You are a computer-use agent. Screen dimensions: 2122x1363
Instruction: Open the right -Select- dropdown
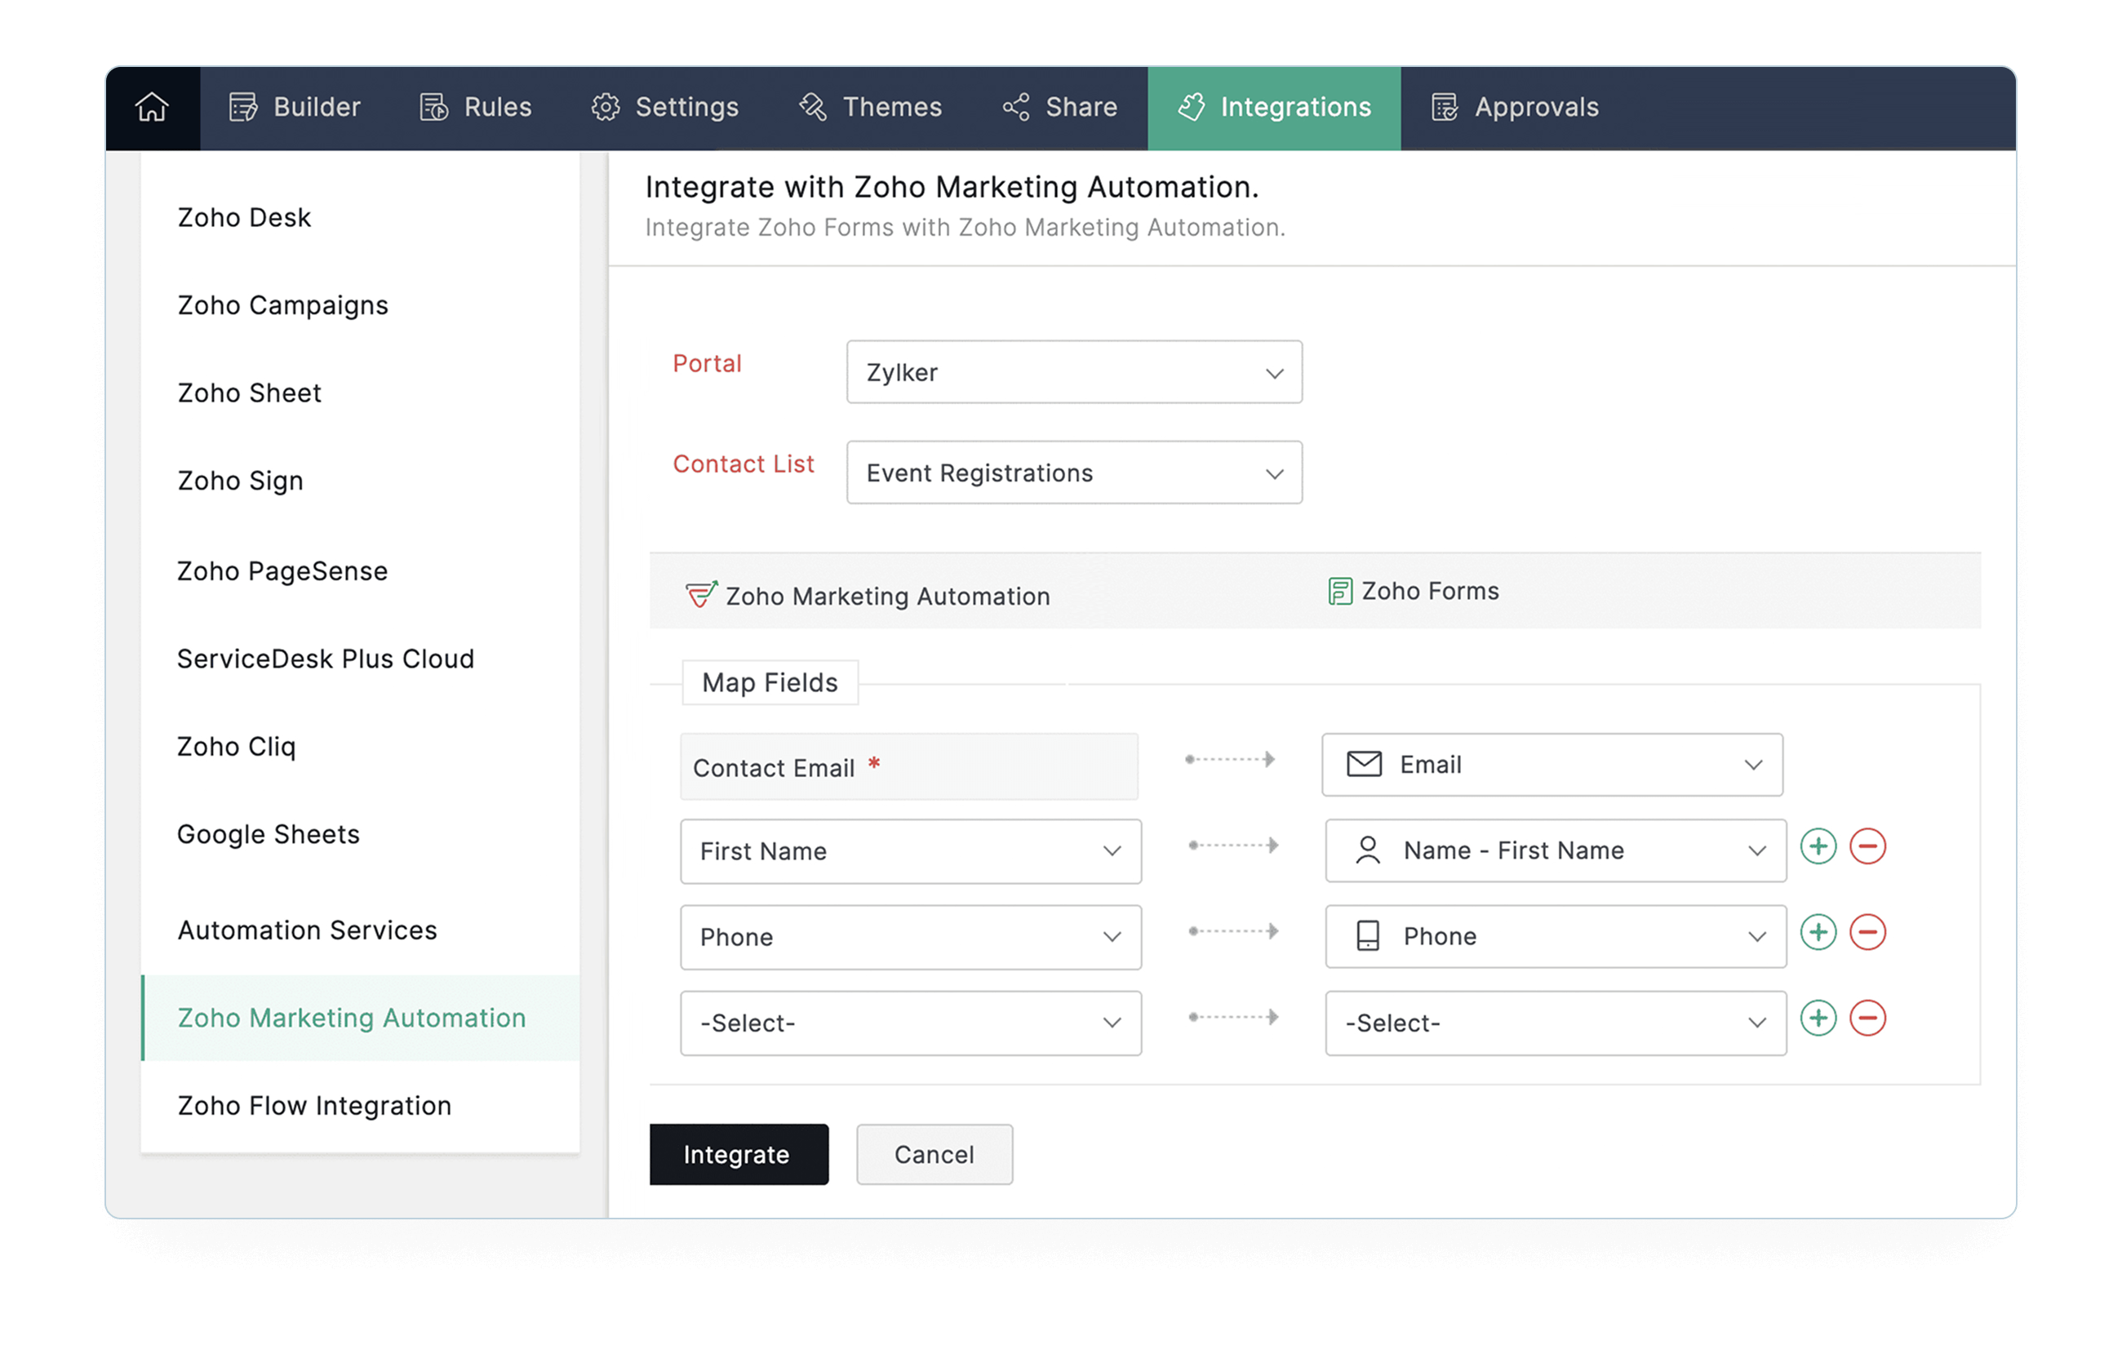[x=1556, y=1023]
